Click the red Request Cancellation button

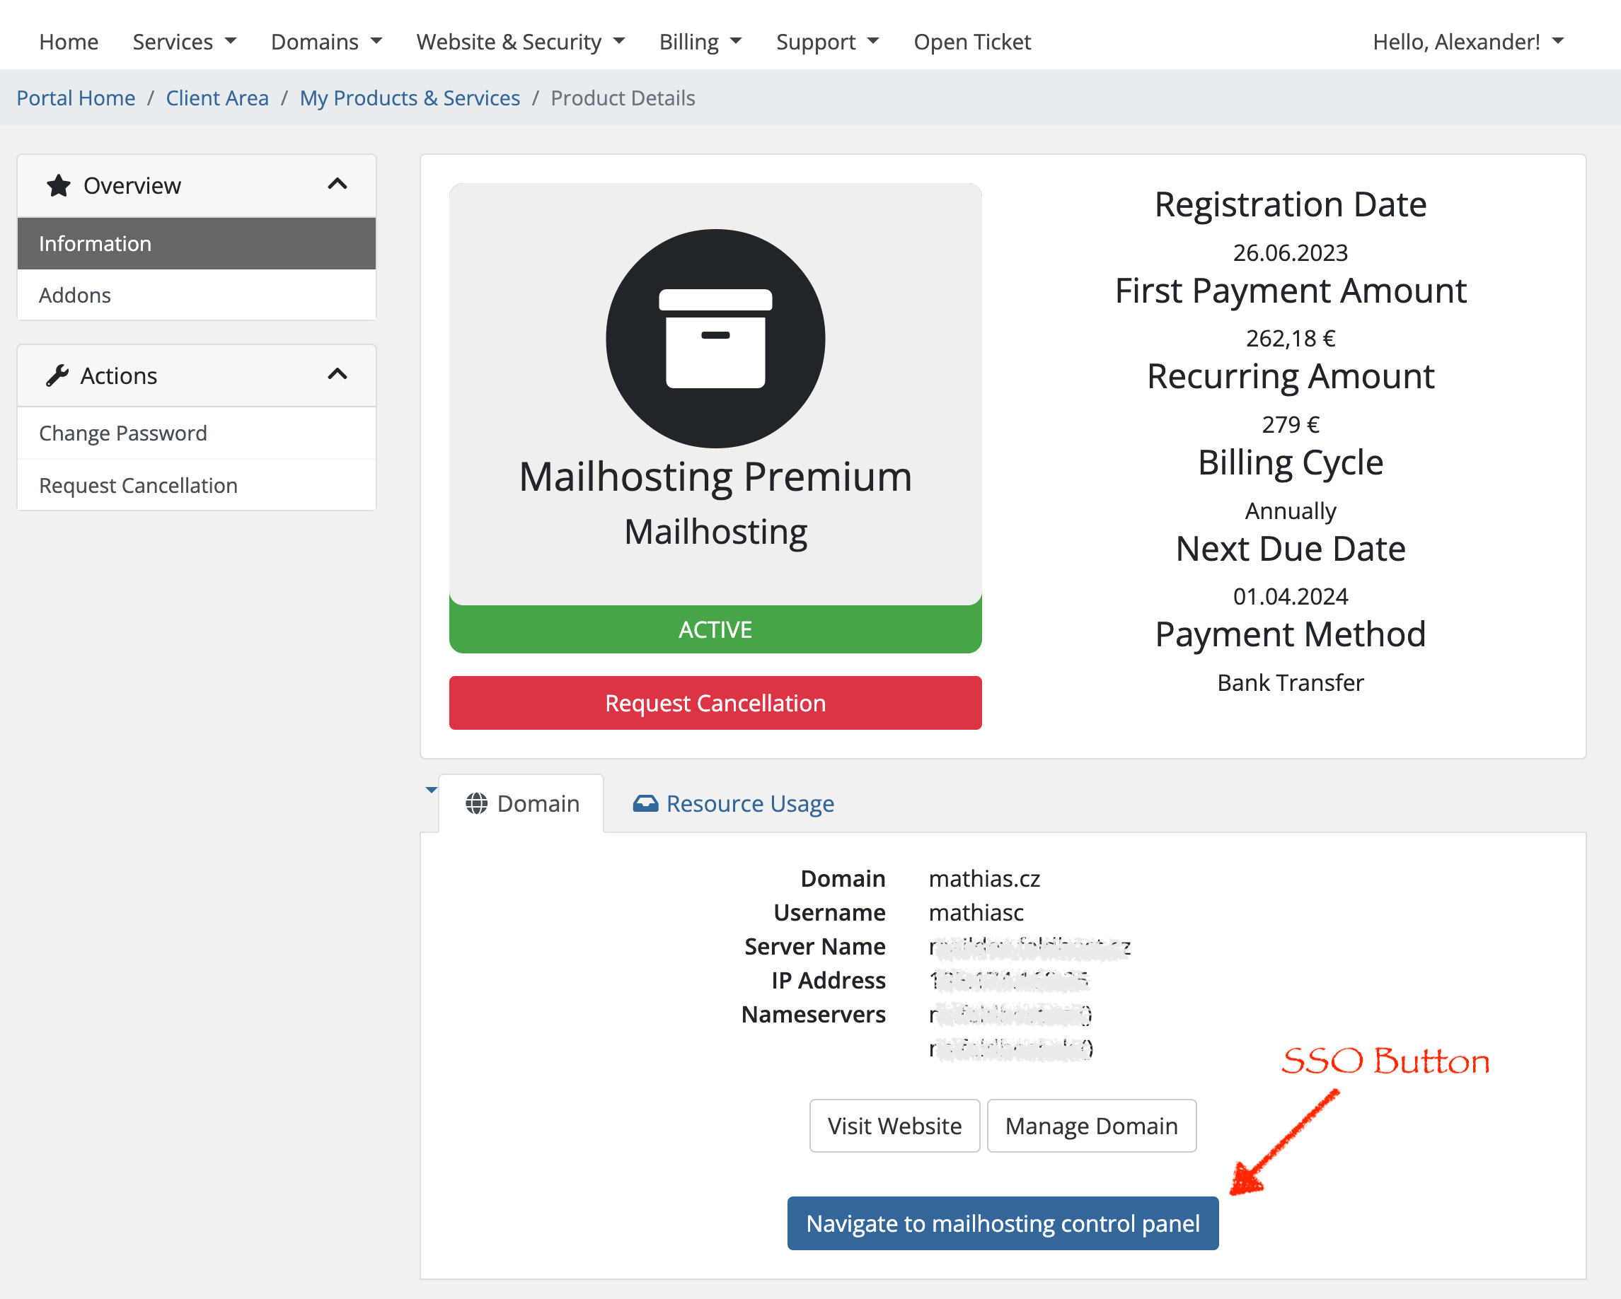coord(715,702)
